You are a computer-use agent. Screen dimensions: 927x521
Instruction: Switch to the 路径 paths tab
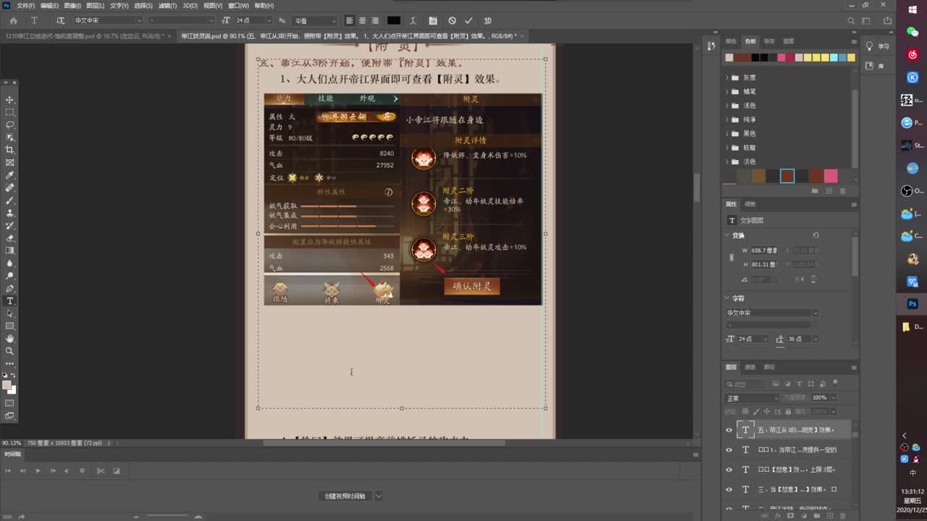tap(769, 367)
